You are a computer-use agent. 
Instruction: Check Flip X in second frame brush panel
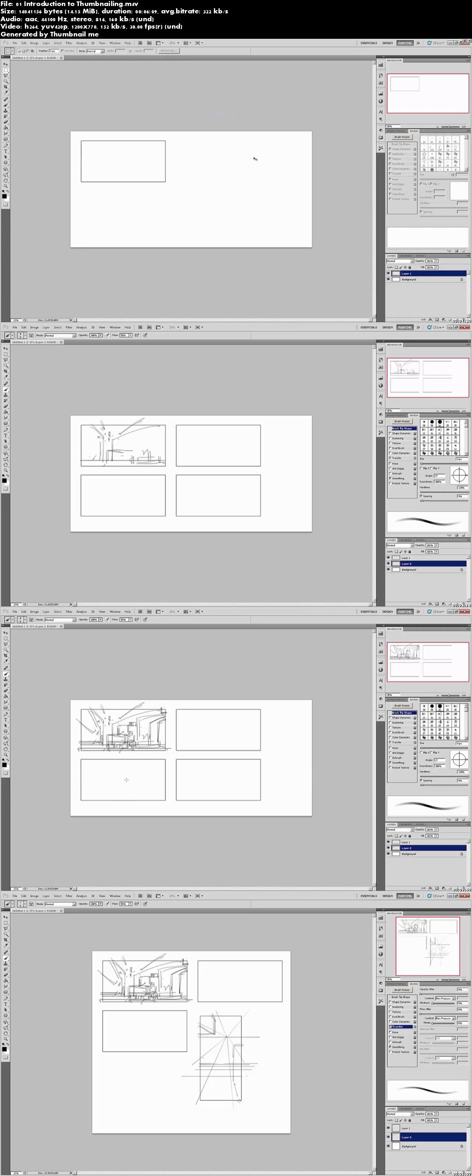pos(421,468)
